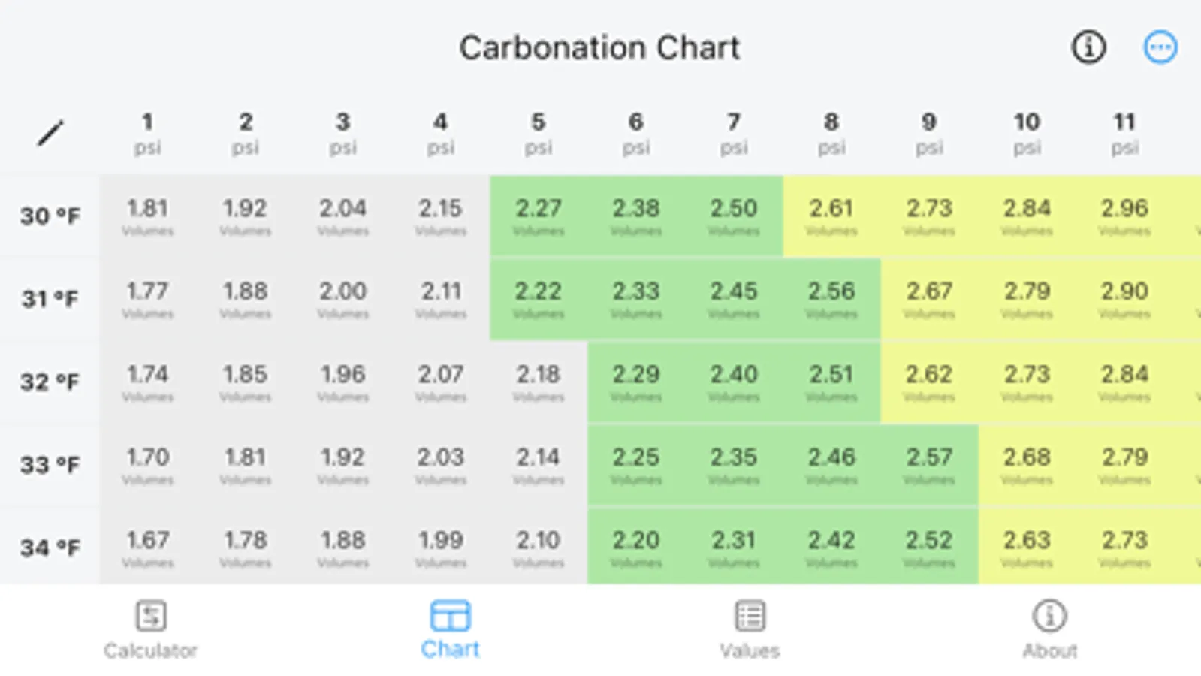Select the 30 °F row header
Image resolution: width=1201 pixels, height=676 pixels.
click(x=50, y=216)
